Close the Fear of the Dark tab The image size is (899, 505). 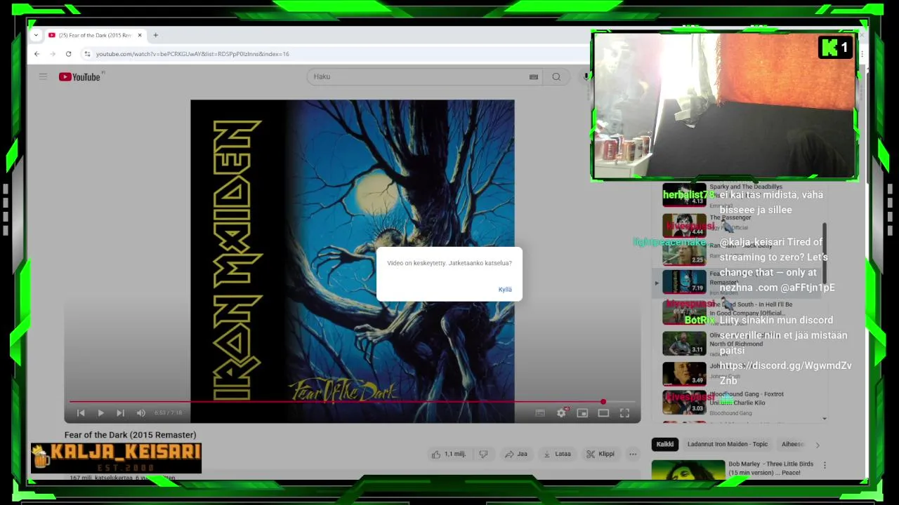(x=140, y=35)
